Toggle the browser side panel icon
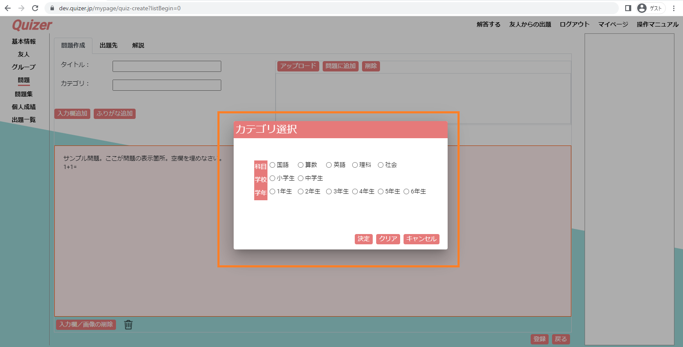 (628, 8)
